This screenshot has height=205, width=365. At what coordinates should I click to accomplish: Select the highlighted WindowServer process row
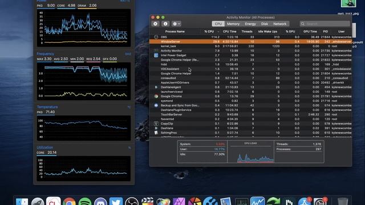click(x=250, y=42)
